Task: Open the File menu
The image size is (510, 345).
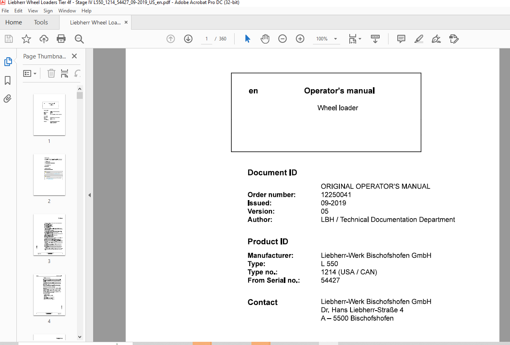Action: coord(5,11)
